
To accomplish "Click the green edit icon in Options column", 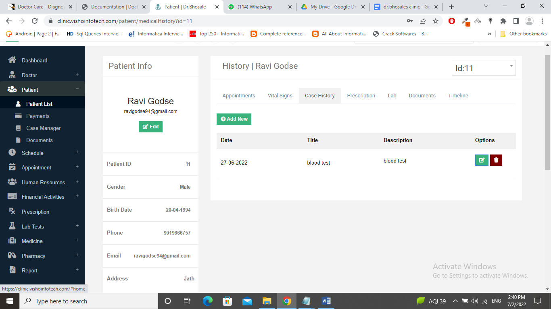I will pos(482,160).
